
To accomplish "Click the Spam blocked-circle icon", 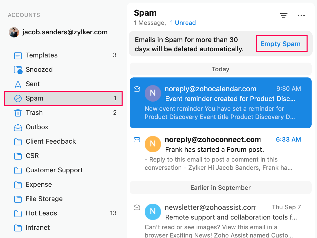I will [18, 98].
